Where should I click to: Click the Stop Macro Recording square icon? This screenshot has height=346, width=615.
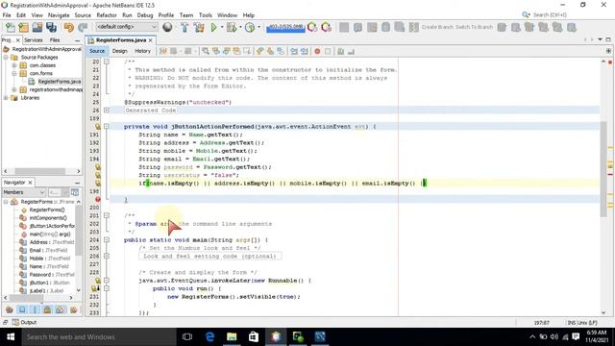click(x=328, y=51)
